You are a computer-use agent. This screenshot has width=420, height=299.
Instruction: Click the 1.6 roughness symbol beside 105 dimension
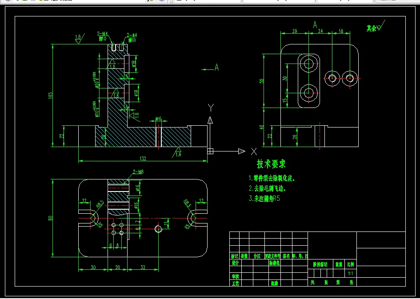(79, 38)
